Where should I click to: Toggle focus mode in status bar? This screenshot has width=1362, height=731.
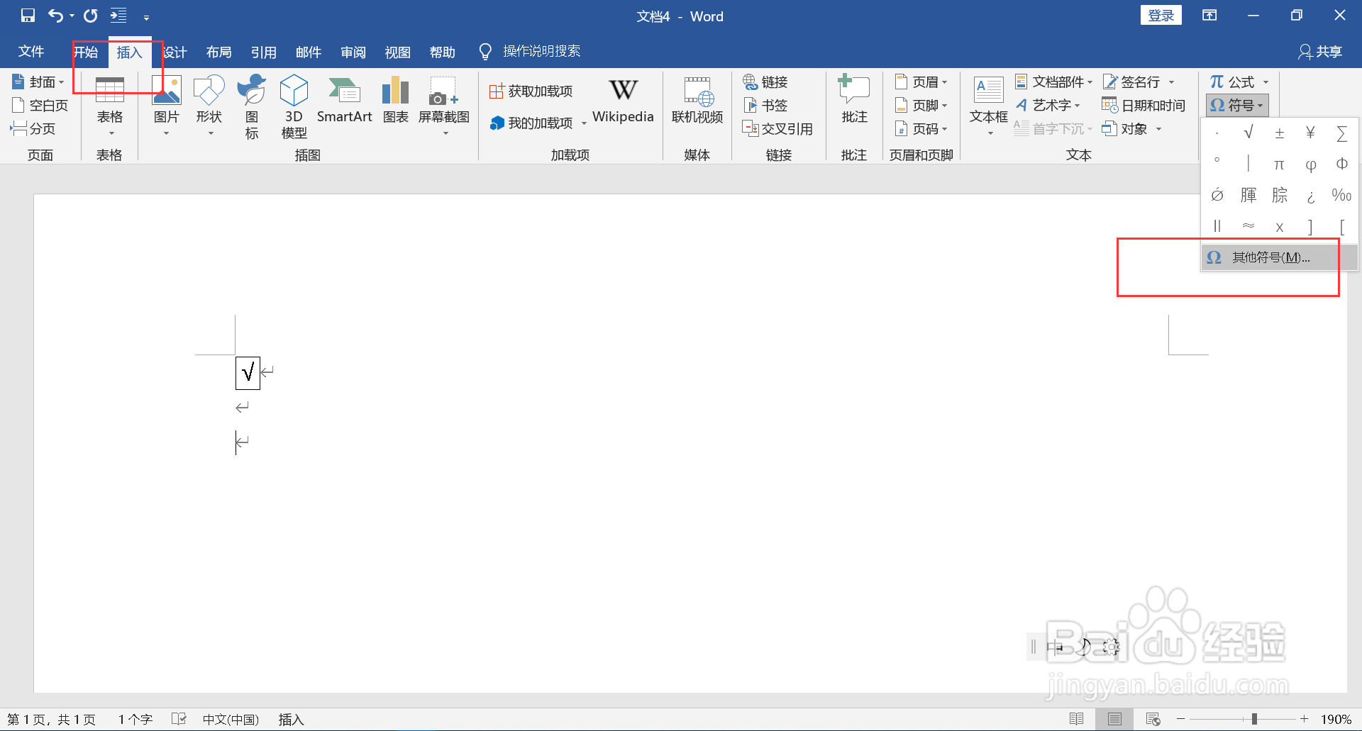(x=1155, y=718)
